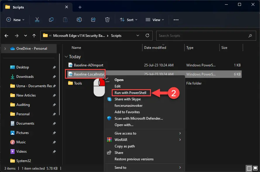Open the New item menu button

point(16,20)
